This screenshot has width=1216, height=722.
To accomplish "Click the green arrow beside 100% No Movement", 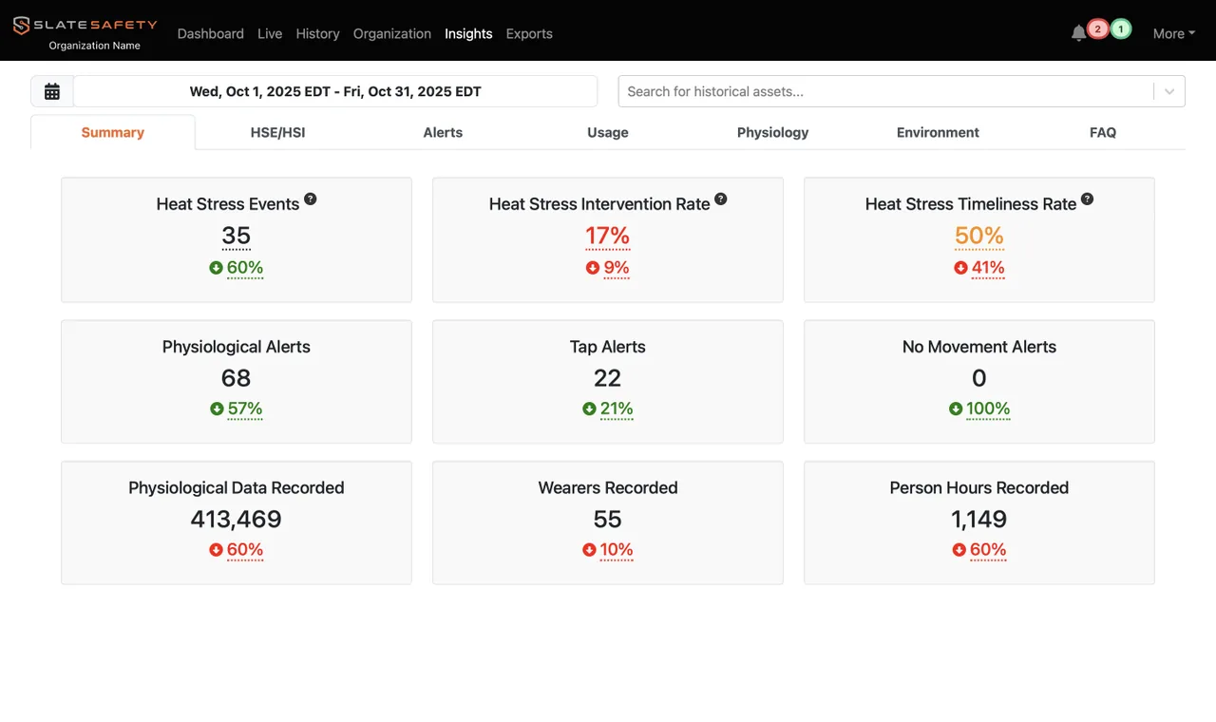I will point(956,409).
